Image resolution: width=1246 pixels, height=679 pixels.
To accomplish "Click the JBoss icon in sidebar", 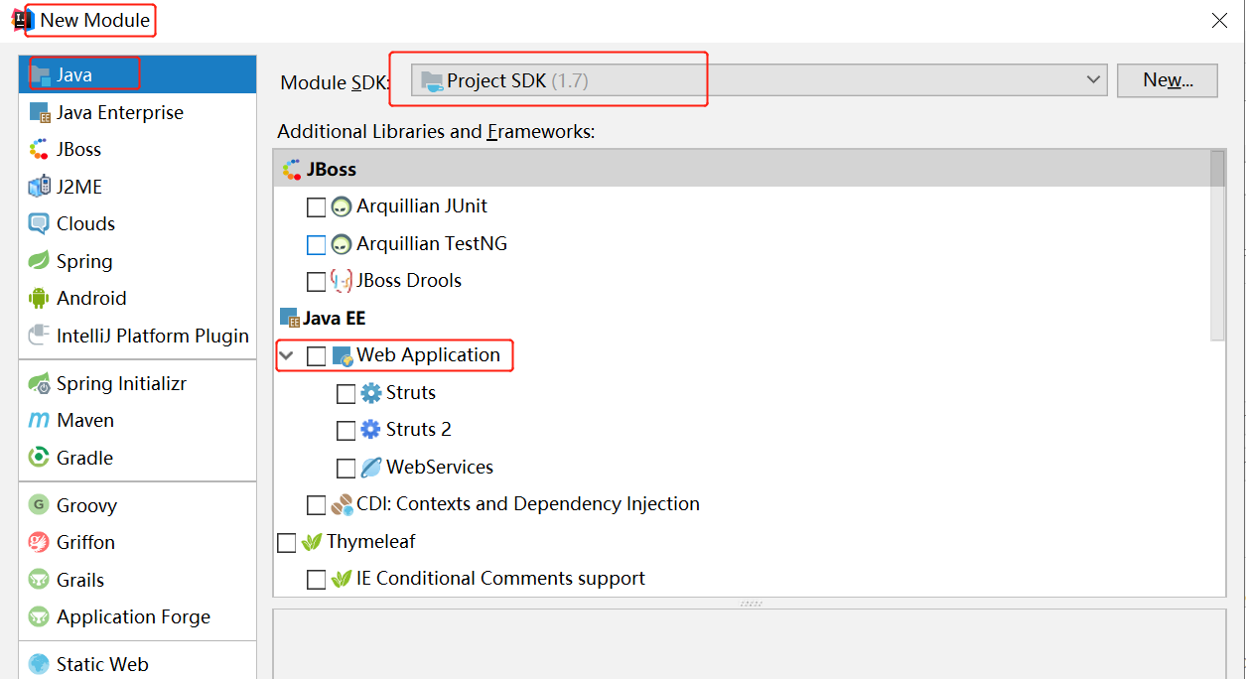I will coord(39,150).
